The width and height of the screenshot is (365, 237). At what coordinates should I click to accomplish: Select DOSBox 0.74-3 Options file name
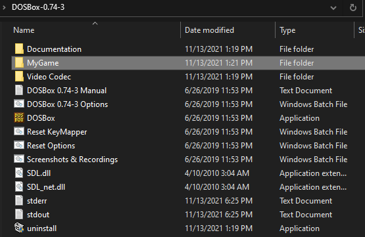pos(68,104)
